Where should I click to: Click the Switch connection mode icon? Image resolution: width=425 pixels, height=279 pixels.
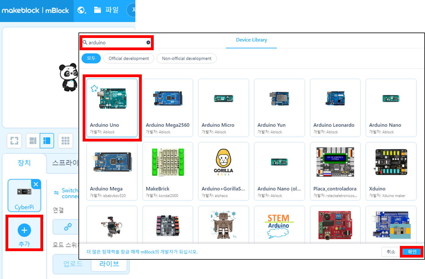coord(56,193)
